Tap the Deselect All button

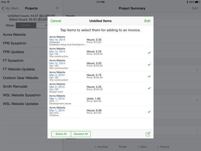[x=81, y=134]
